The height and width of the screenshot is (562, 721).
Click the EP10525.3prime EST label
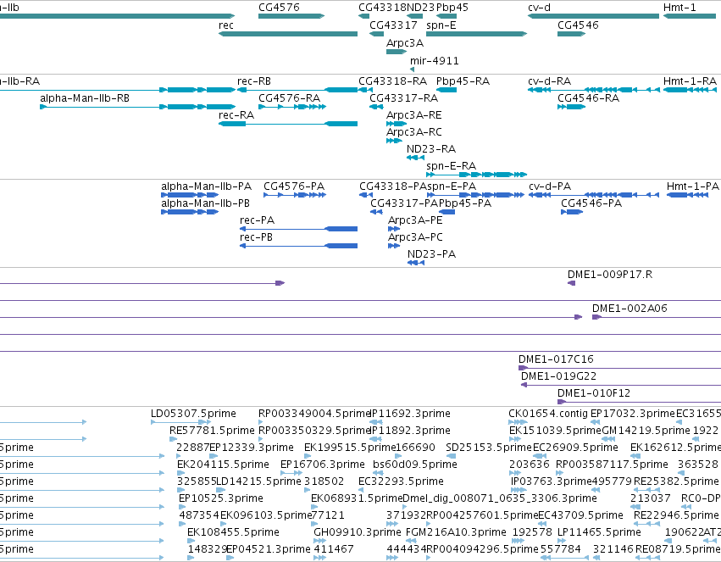[221, 498]
